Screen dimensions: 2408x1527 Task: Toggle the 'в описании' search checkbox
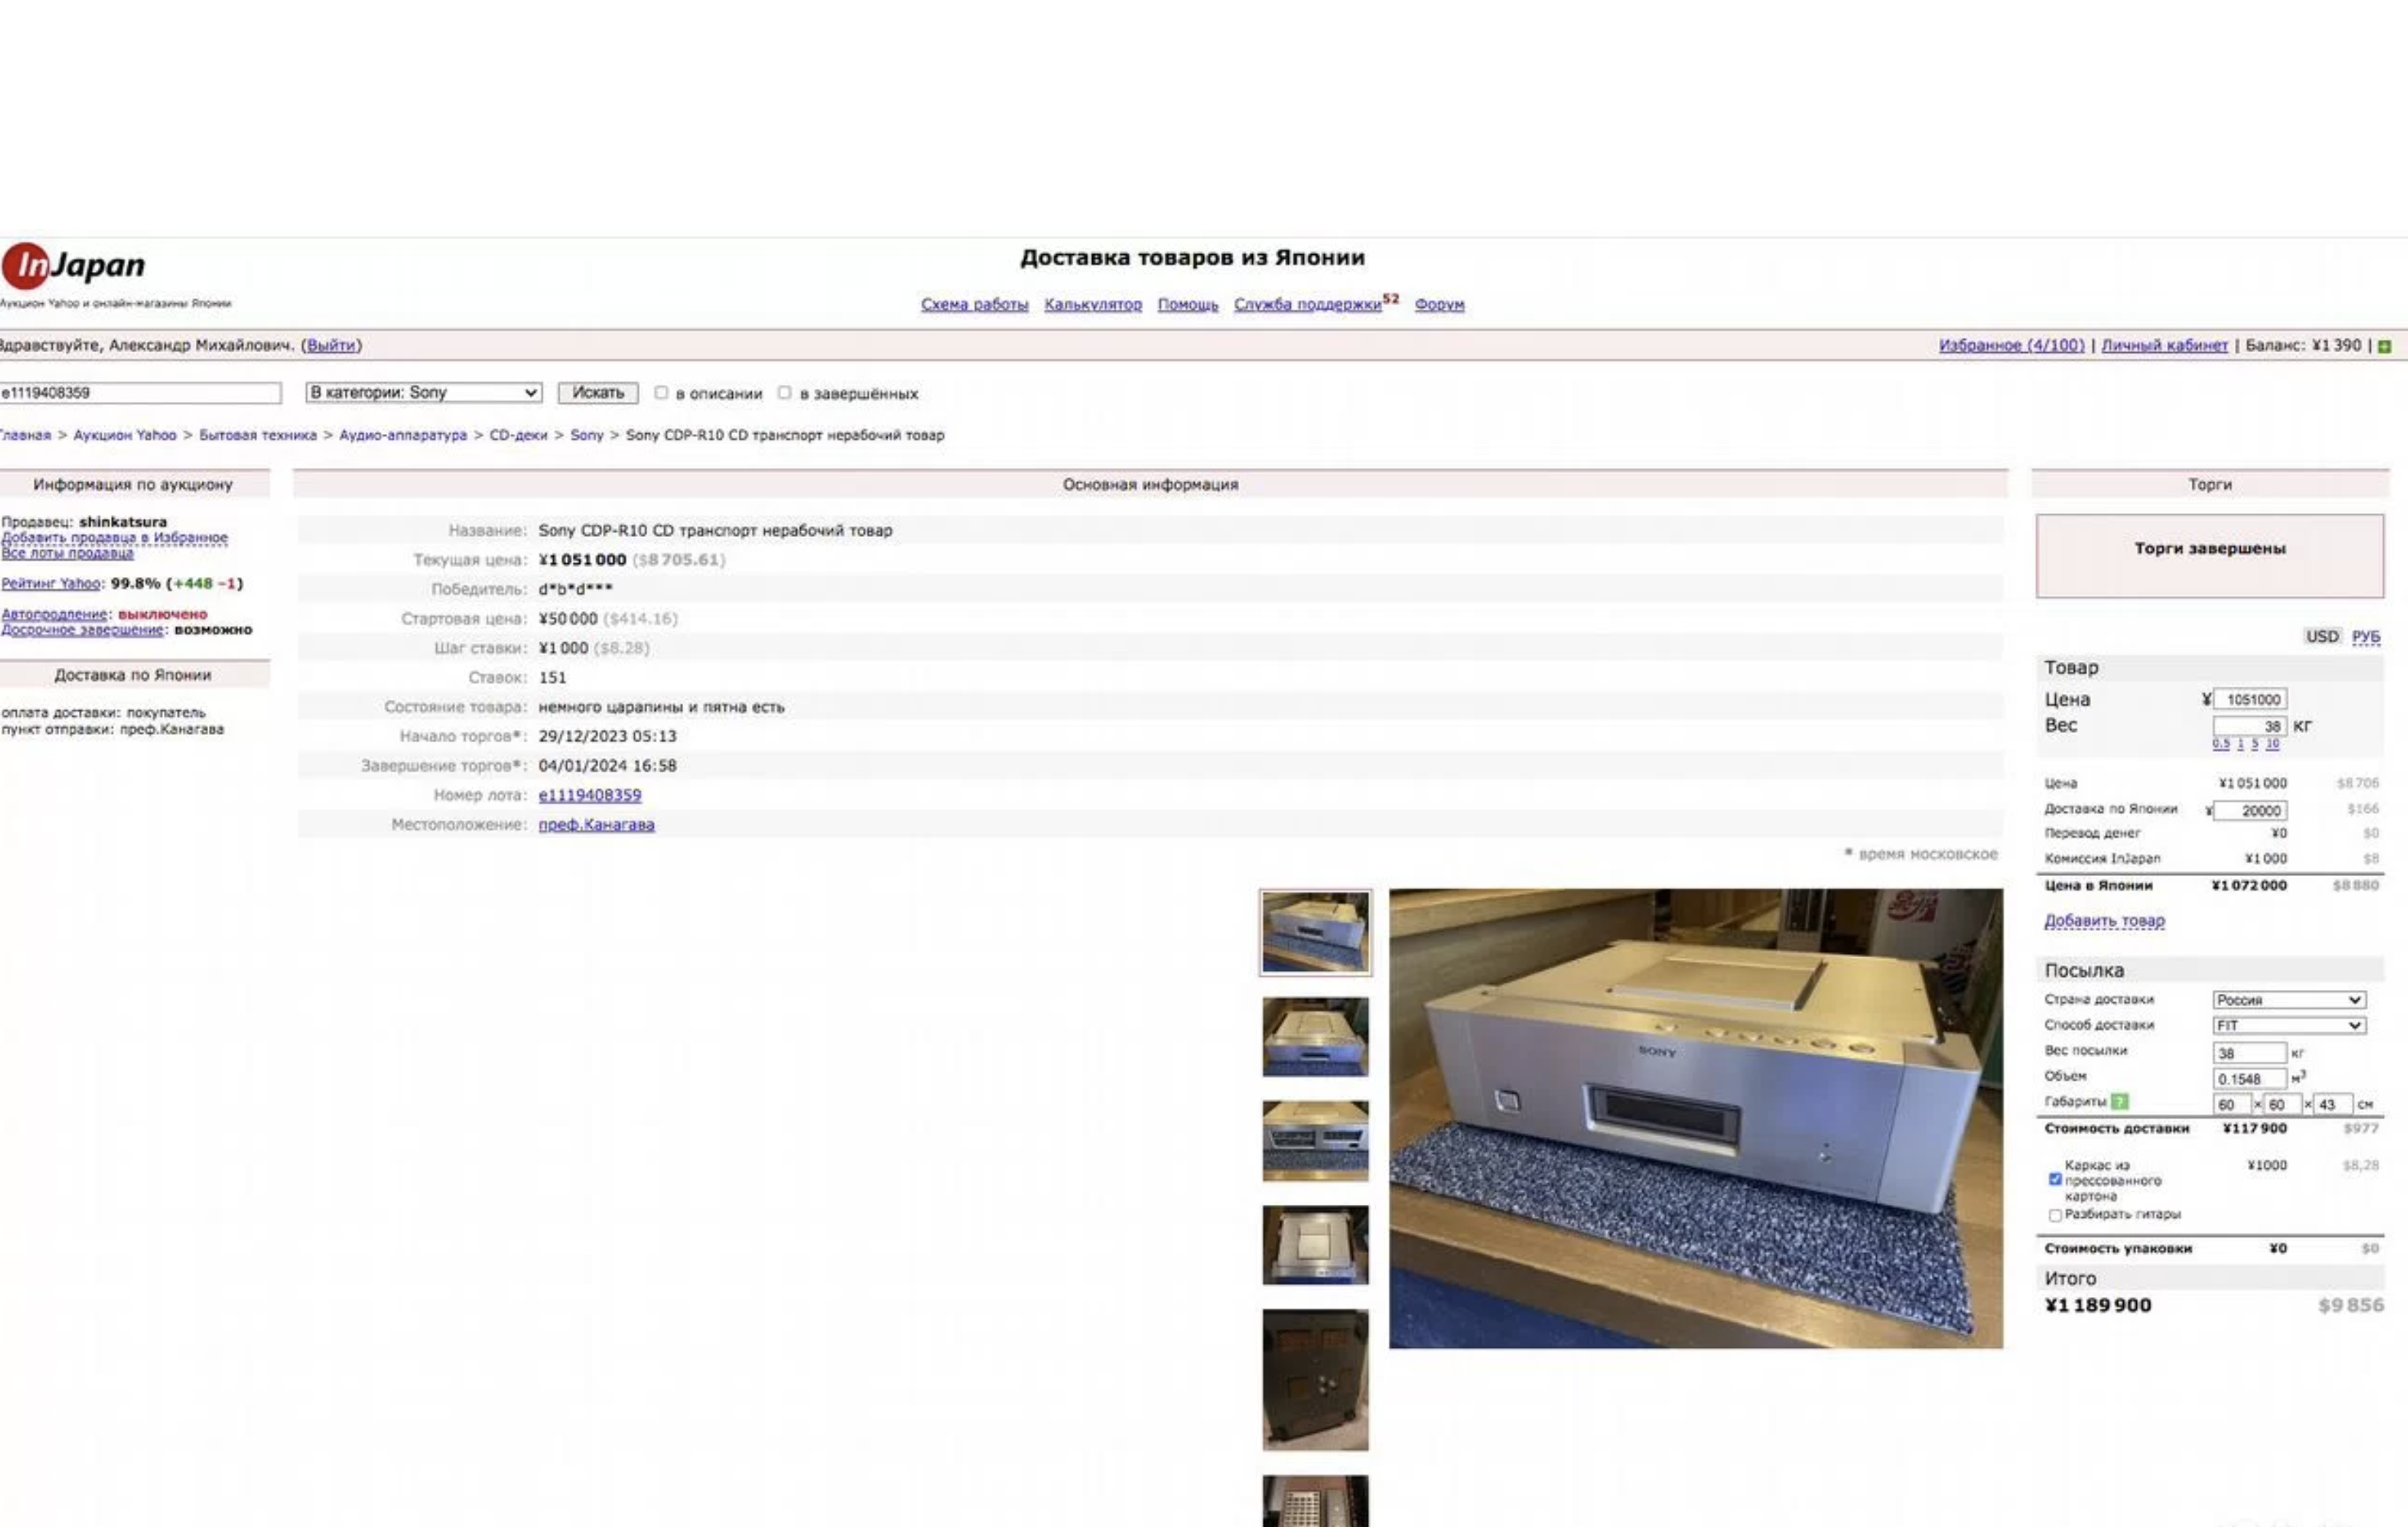pos(661,393)
